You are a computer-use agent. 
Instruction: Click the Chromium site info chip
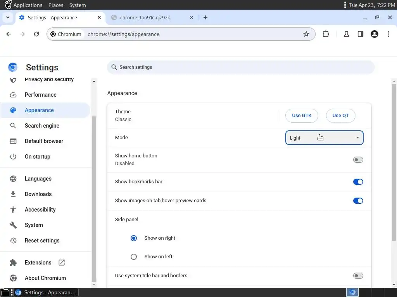point(66,34)
